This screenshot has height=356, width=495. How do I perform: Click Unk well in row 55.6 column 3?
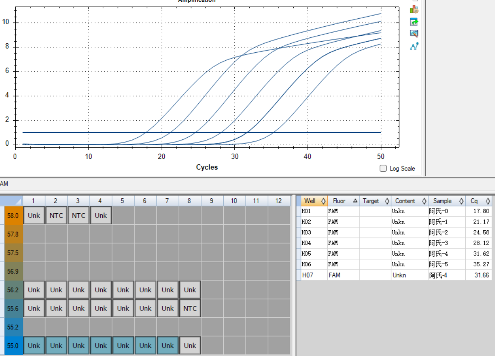tap(78, 308)
